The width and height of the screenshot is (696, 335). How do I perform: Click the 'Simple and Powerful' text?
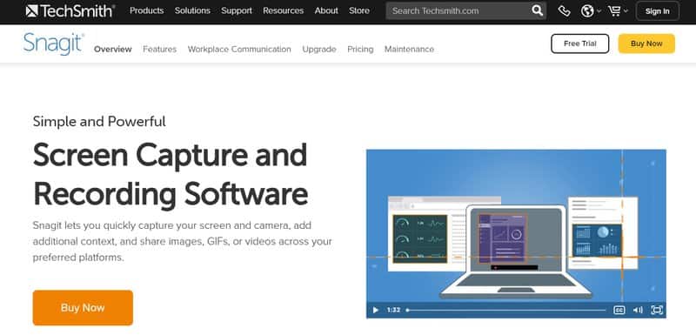click(x=99, y=121)
